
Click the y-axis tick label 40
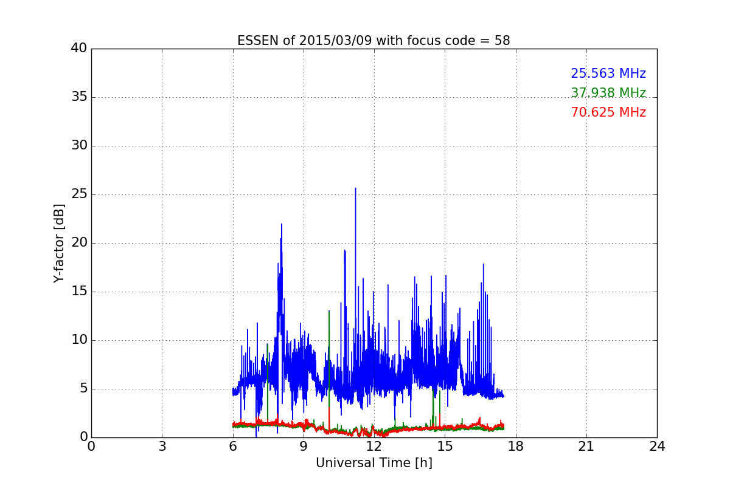coord(79,49)
